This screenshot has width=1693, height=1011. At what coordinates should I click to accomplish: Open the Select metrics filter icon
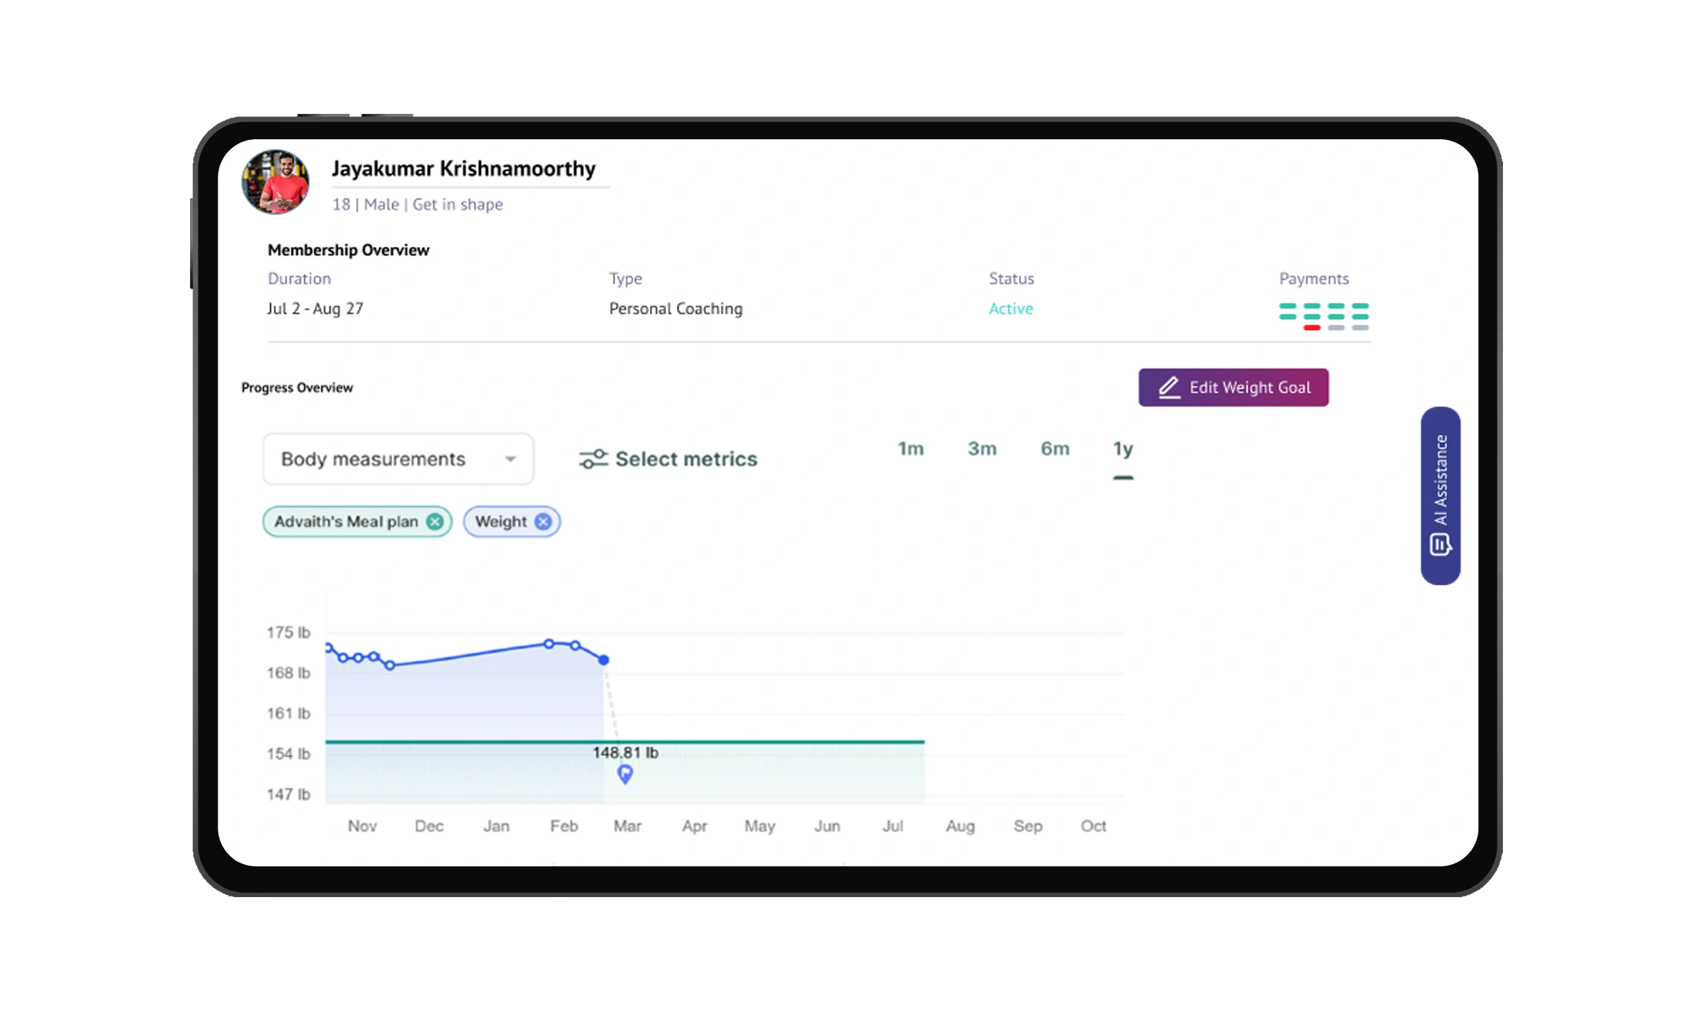[594, 458]
